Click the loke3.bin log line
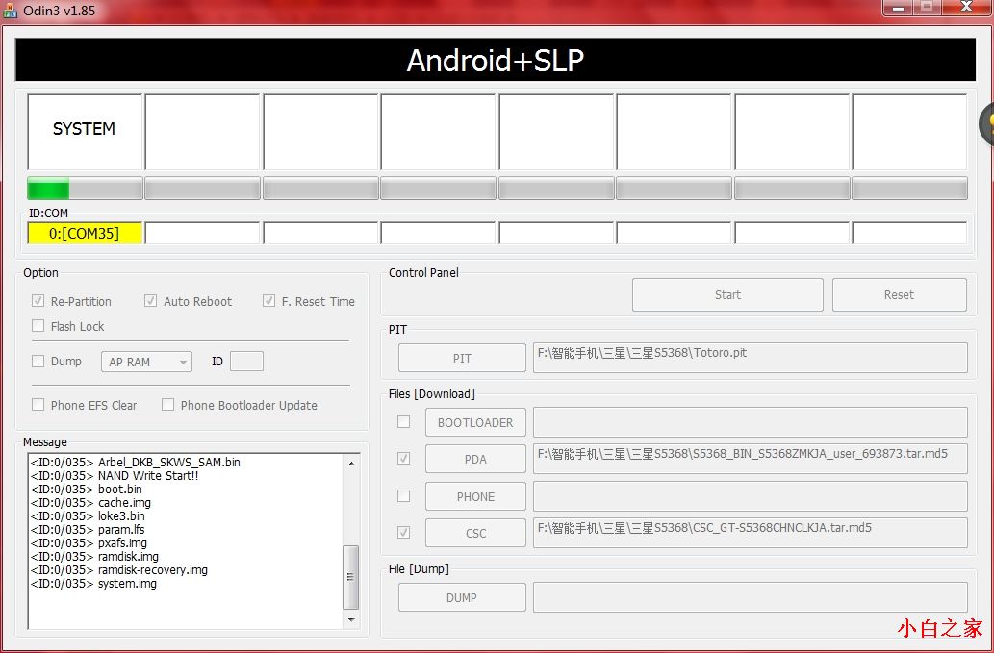The width and height of the screenshot is (994, 653). click(88, 516)
